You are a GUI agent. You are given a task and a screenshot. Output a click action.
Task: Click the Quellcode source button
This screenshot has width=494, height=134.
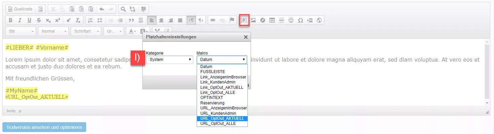tap(20, 9)
